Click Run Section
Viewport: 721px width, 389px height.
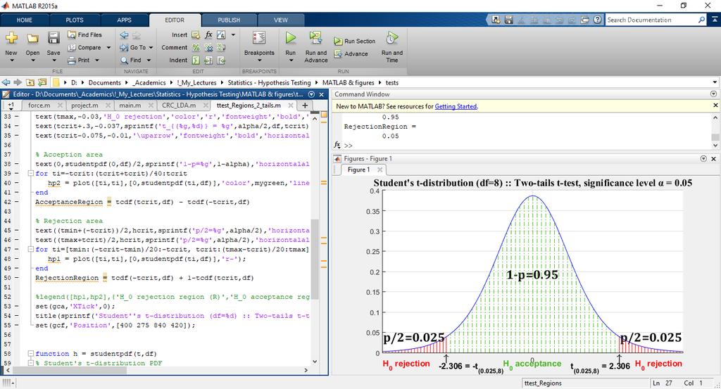[355, 42]
